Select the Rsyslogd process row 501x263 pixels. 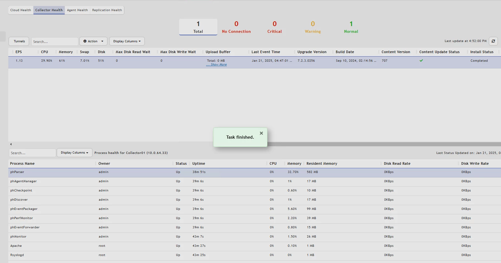(255, 255)
